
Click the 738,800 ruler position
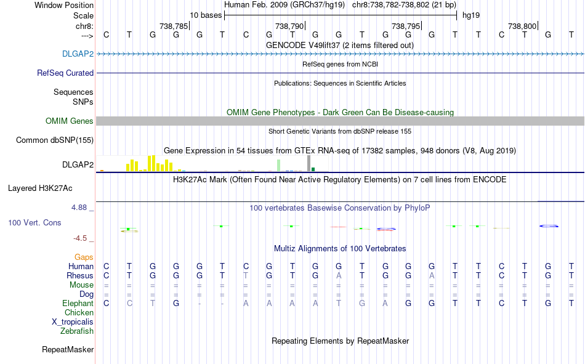[x=523, y=26]
